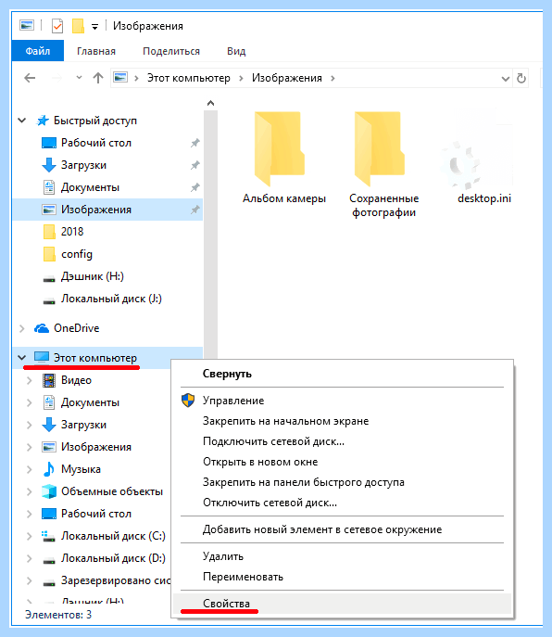Click the Back navigation arrow
This screenshot has height=637, width=552.
(30, 78)
